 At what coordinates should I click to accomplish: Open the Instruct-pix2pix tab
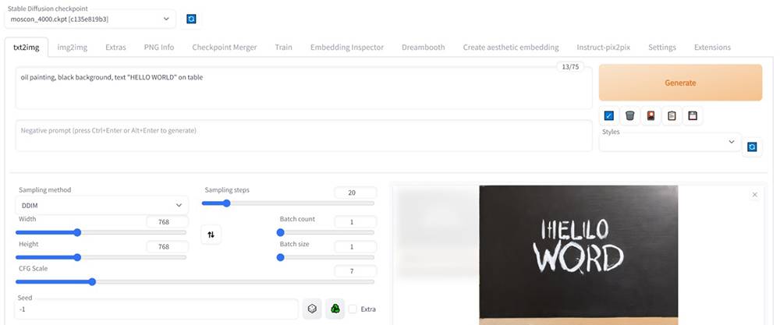pos(604,48)
